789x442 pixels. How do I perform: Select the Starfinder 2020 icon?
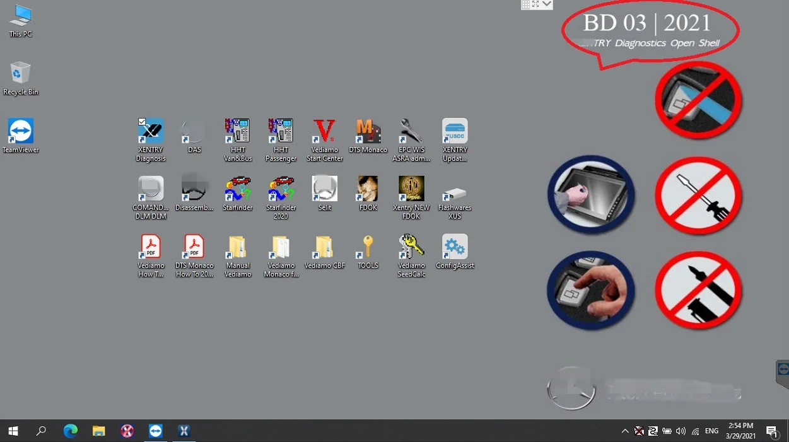[x=281, y=189]
